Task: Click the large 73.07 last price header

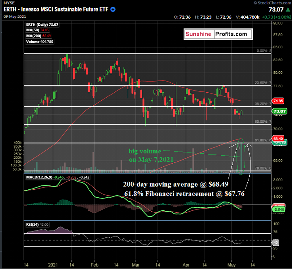Action: (x=276, y=10)
